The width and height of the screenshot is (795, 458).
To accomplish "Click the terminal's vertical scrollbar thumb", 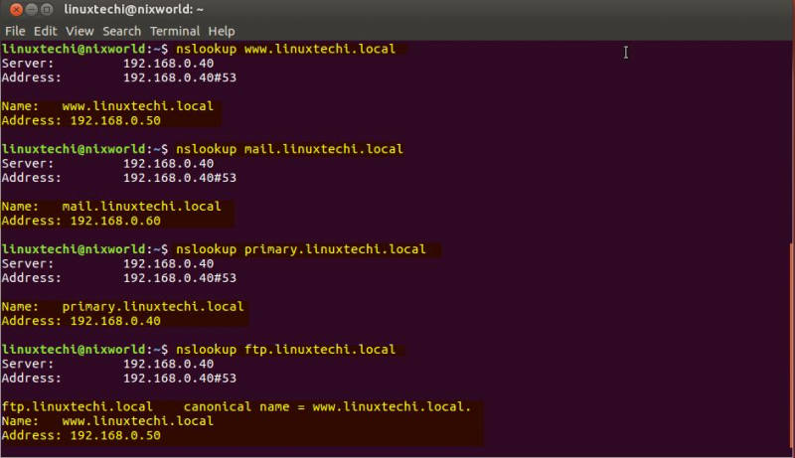I will 791,348.
